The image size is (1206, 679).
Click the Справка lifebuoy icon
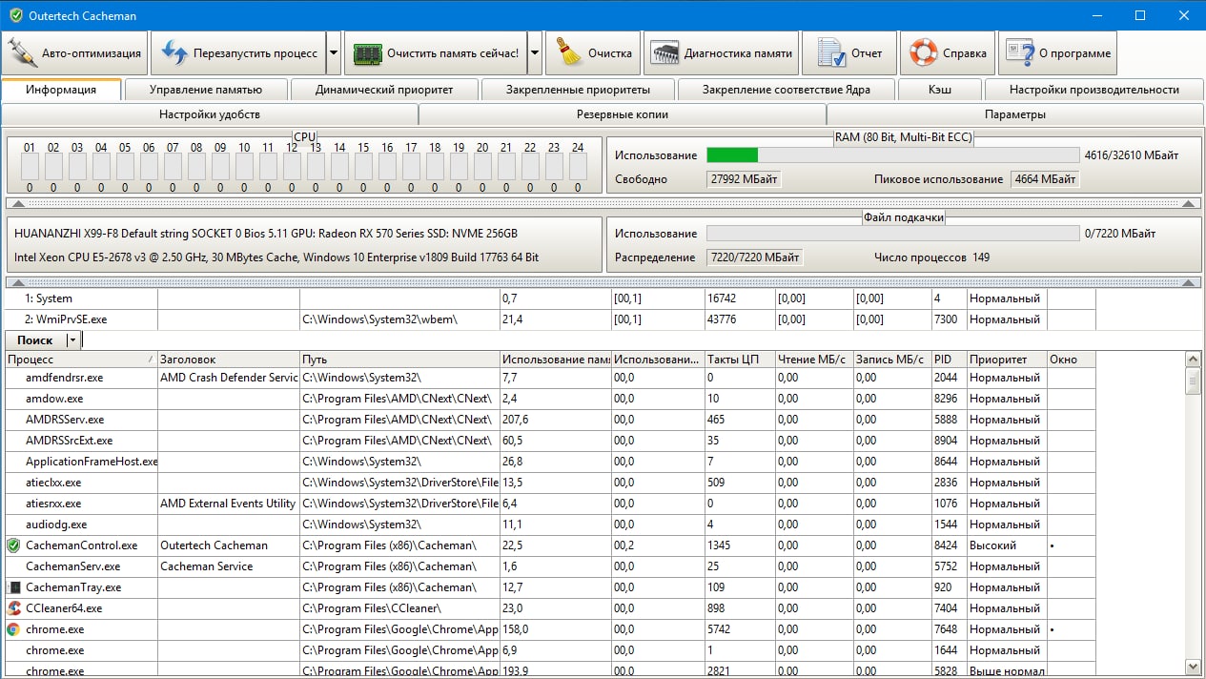[x=923, y=52]
